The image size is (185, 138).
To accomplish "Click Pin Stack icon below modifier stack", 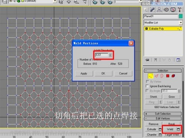I will point(147,60).
